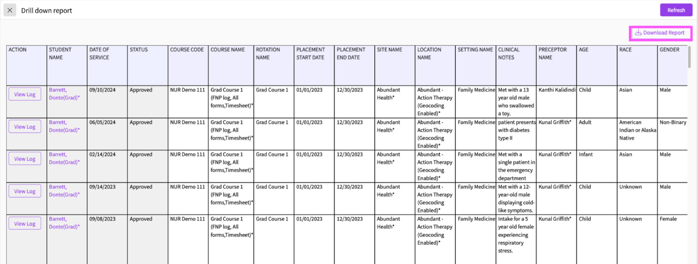The image size is (698, 264).
Task: Click the COURSE CODE column header
Action: (x=188, y=65)
